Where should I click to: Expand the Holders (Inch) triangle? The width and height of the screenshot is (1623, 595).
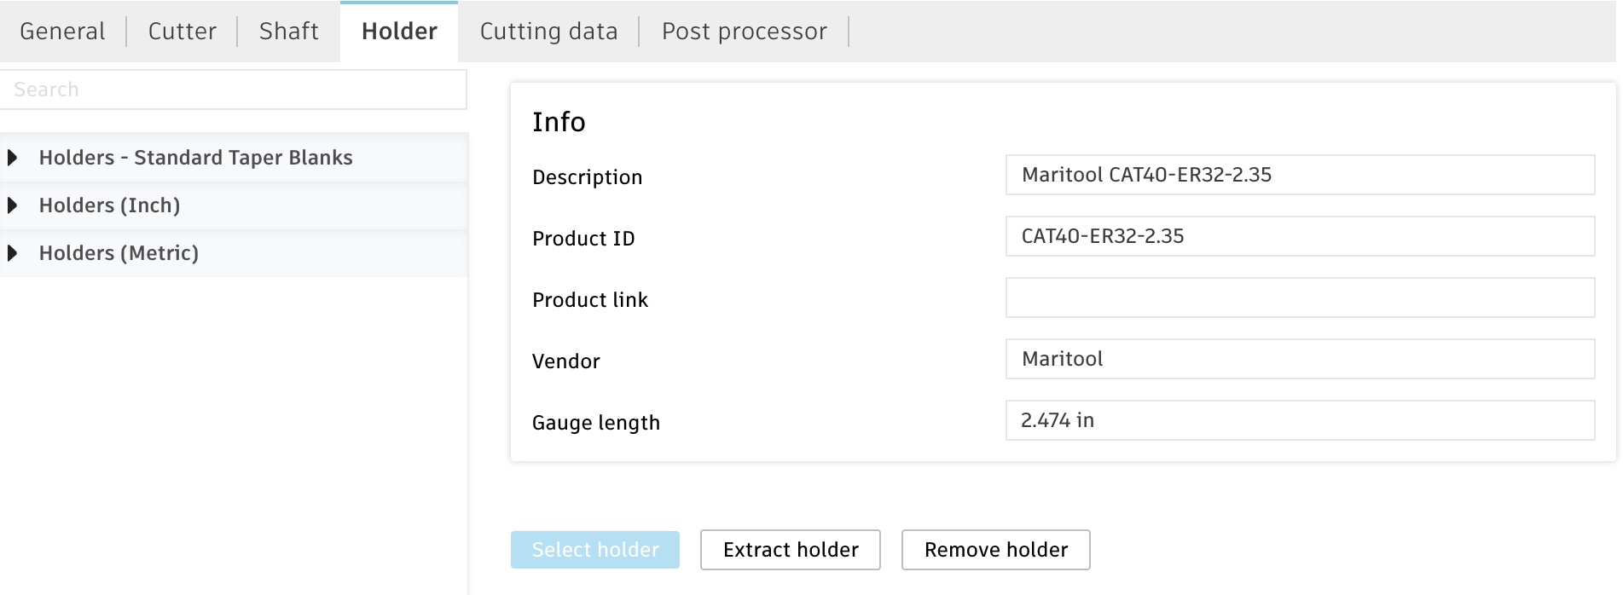tap(13, 205)
